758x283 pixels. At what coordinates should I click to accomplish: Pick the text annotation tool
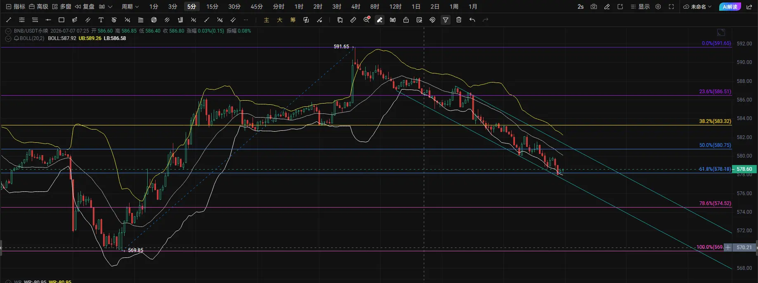click(101, 20)
